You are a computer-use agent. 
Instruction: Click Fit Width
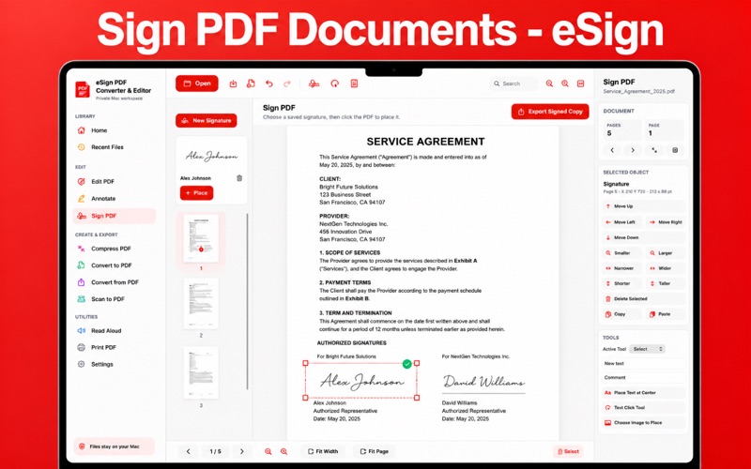(x=323, y=451)
